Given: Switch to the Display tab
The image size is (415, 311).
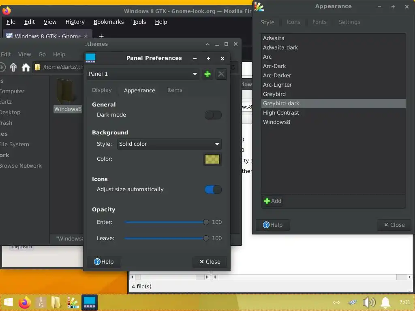Looking at the screenshot, I should (102, 90).
